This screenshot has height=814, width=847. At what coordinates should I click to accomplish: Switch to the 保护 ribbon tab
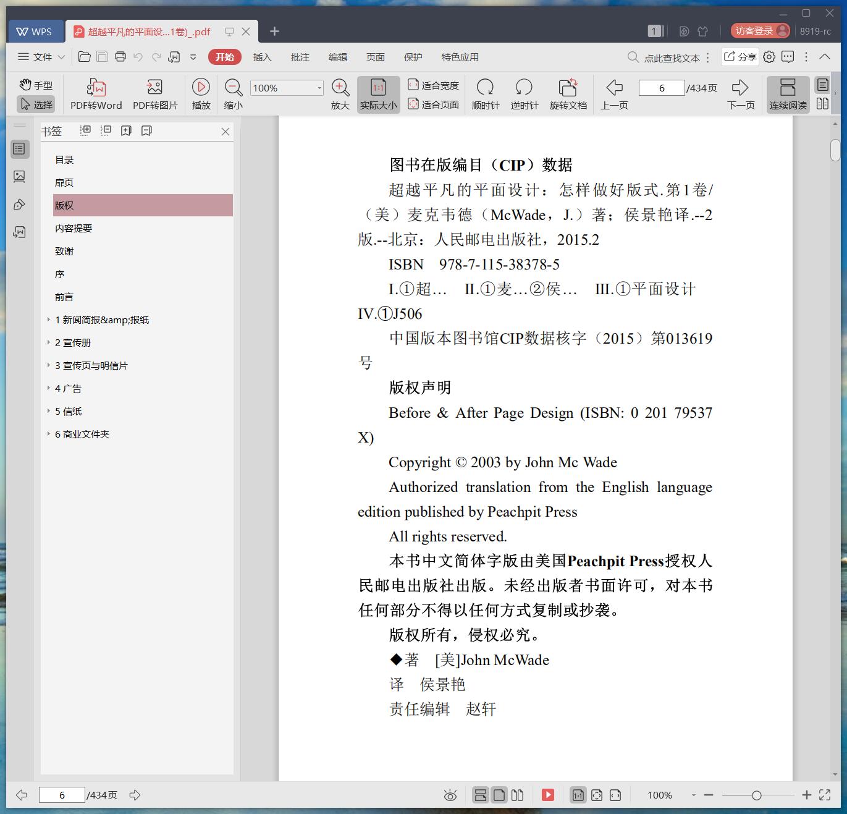click(413, 57)
